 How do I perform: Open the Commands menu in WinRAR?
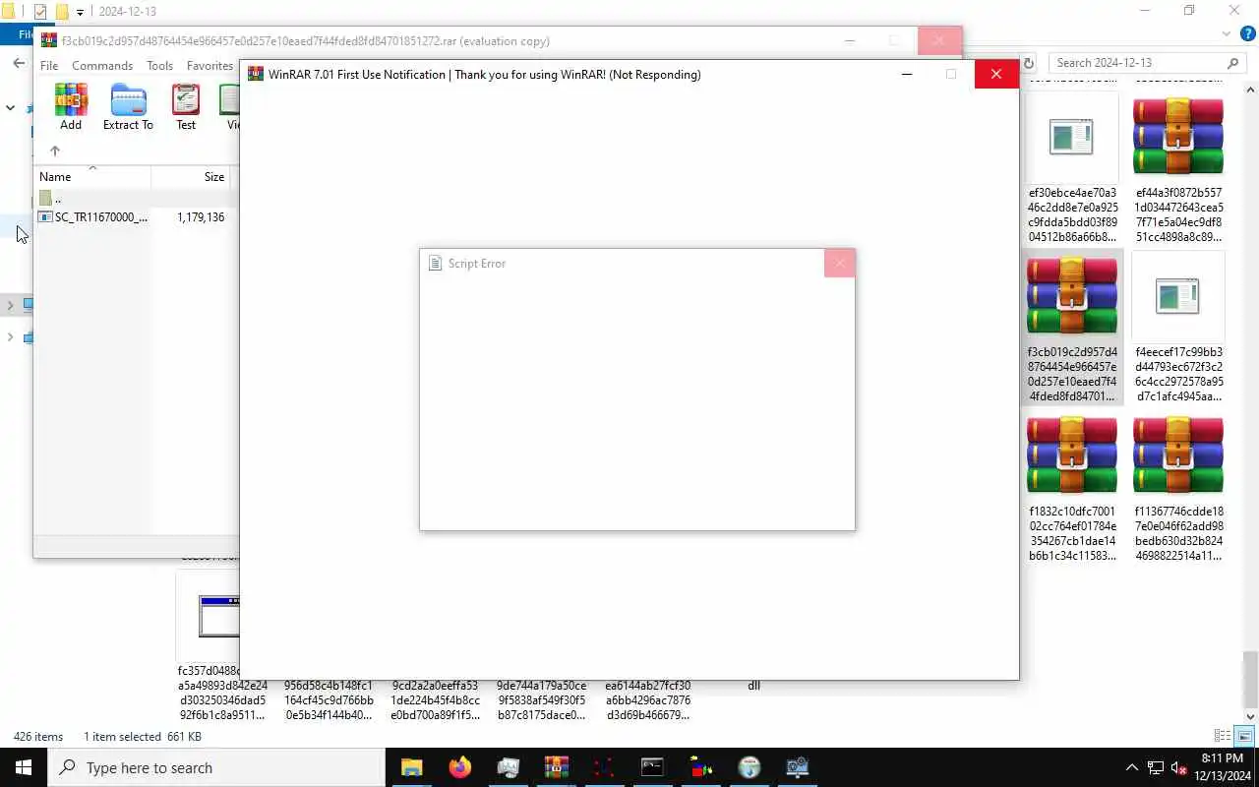pyautogui.click(x=102, y=66)
